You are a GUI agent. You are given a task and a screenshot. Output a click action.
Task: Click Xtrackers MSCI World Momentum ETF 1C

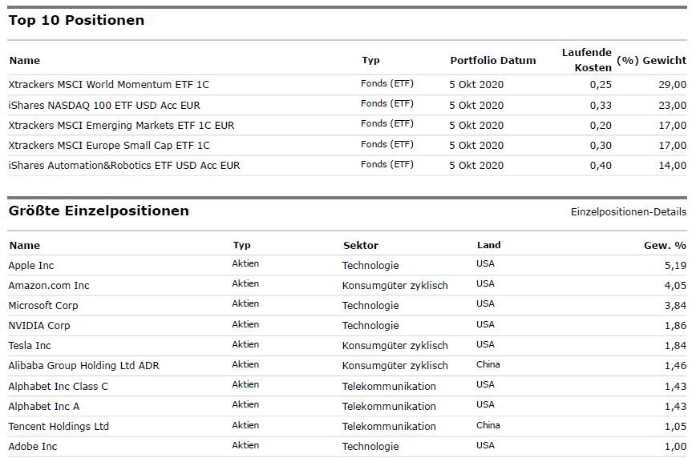108,85
